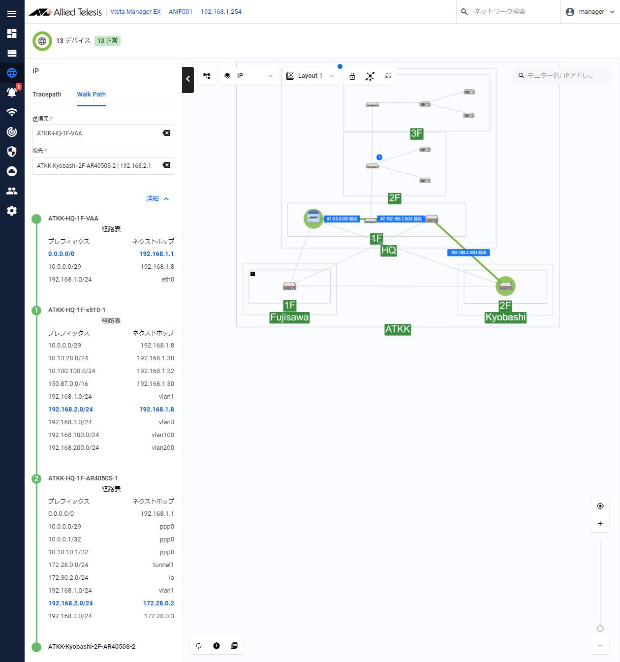This screenshot has height=662, width=620.
Task: Open the wireless Wi-Fi section in sidebar
Action: point(12,112)
